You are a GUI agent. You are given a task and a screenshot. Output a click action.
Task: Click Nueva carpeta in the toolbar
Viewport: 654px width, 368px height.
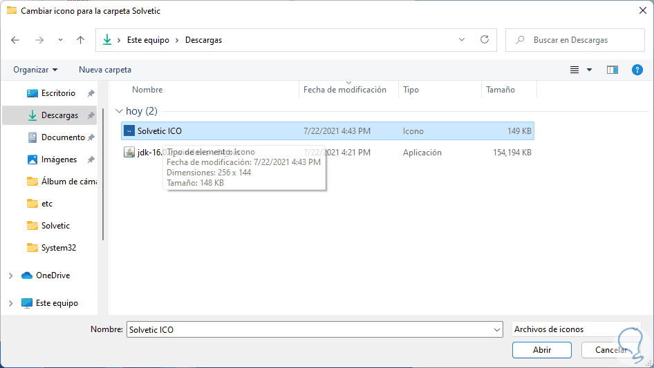tap(105, 70)
